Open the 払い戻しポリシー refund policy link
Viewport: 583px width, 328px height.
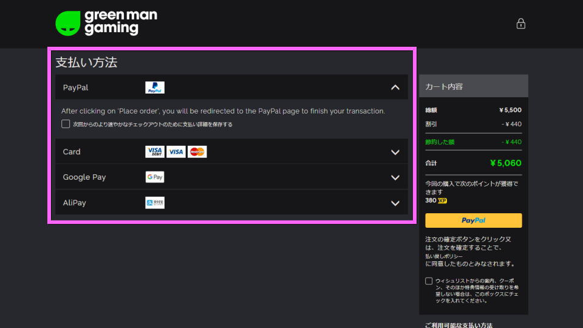click(x=444, y=256)
